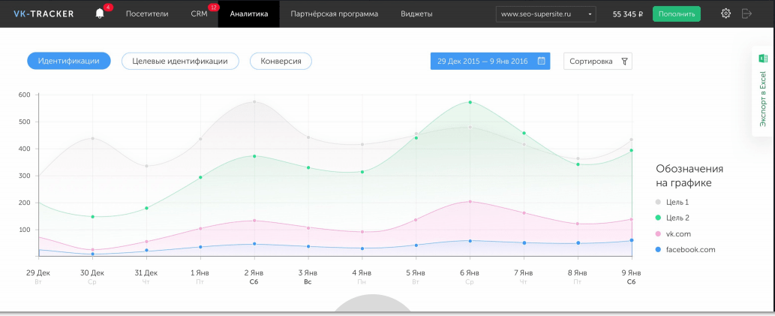Open the Посетители menu
The height and width of the screenshot is (316, 775).
tap(147, 14)
